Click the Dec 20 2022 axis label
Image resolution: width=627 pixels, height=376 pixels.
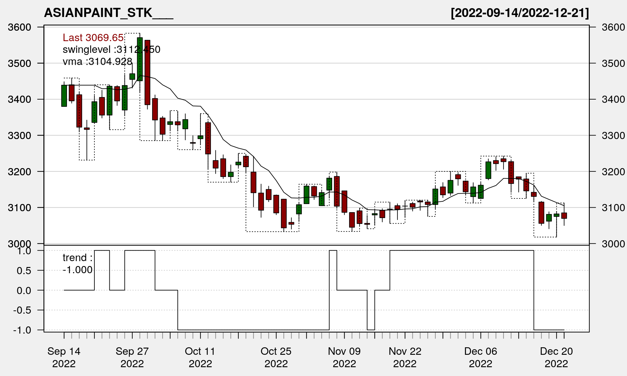point(556,357)
